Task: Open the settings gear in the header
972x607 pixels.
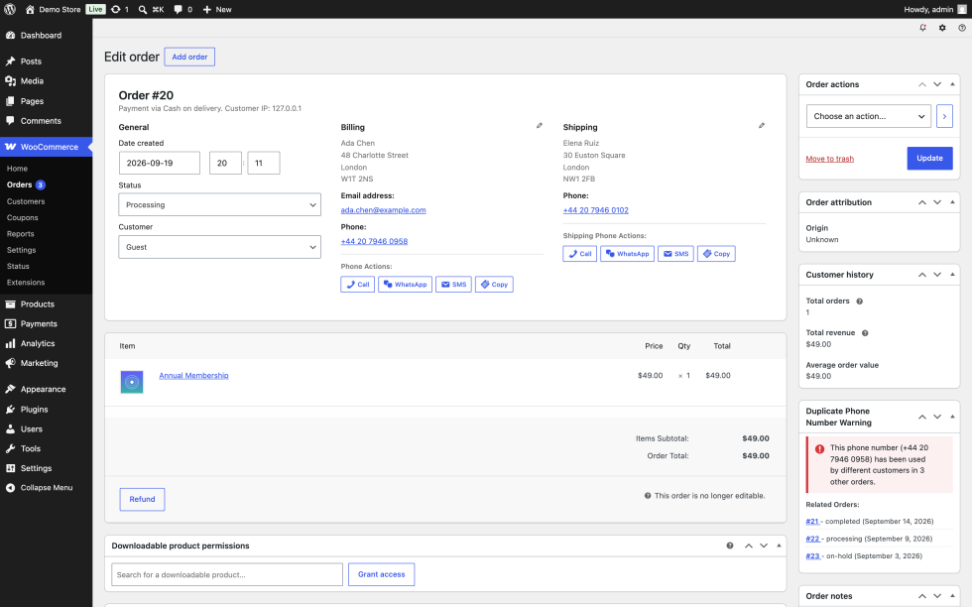Action: click(942, 28)
